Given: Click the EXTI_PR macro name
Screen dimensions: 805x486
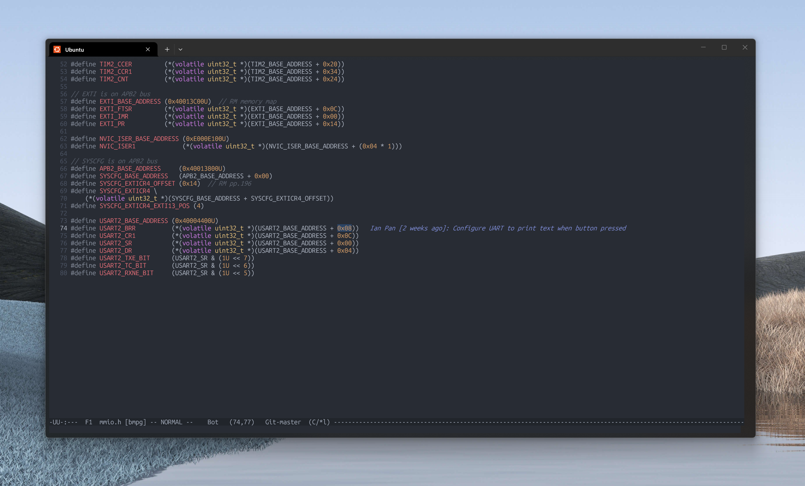Looking at the screenshot, I should pos(112,124).
